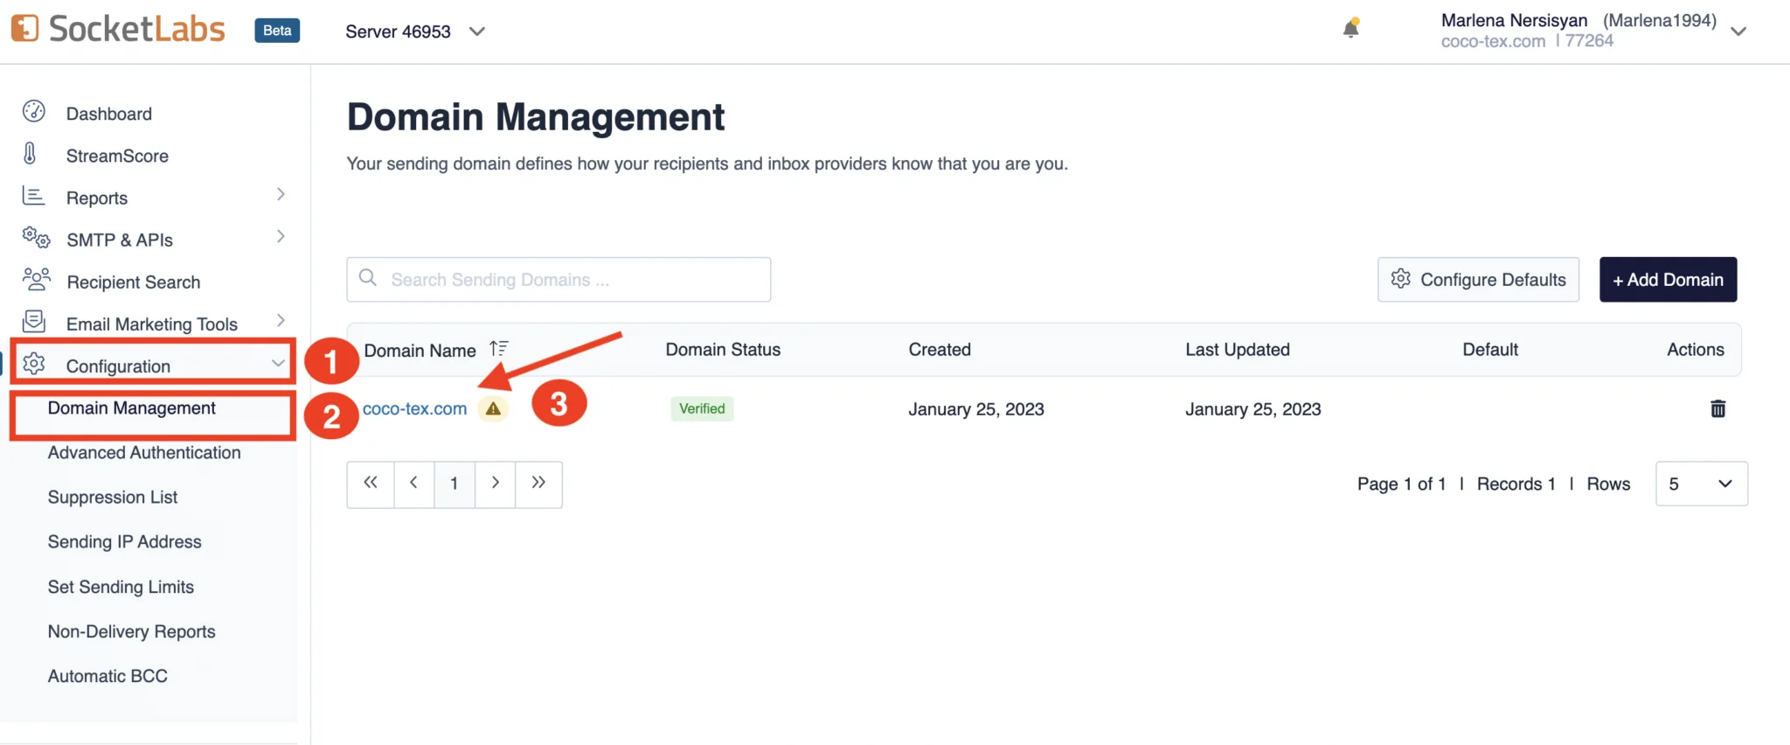Click the Page 1 of 1 text

[1401, 484]
